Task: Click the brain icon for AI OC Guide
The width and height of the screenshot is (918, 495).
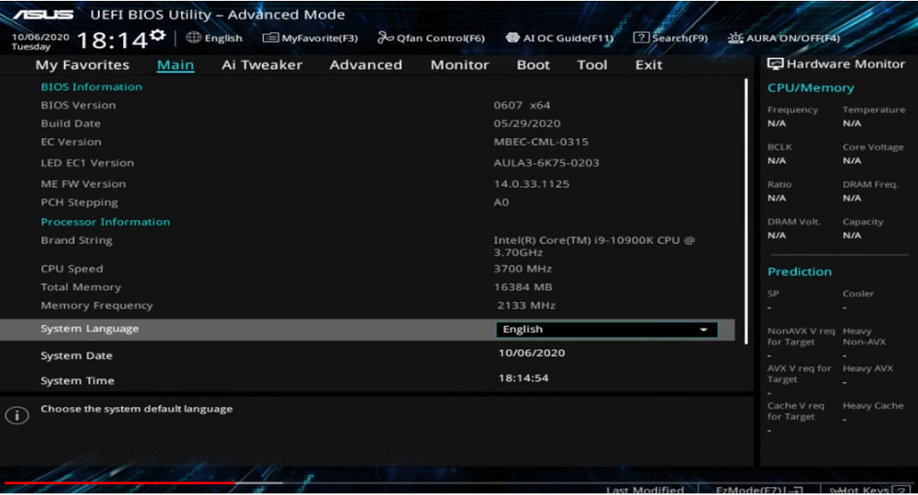Action: 512,37
